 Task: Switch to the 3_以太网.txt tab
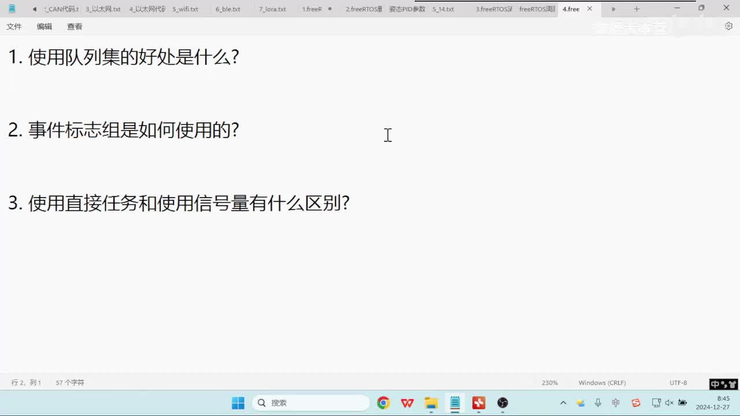pyautogui.click(x=103, y=9)
